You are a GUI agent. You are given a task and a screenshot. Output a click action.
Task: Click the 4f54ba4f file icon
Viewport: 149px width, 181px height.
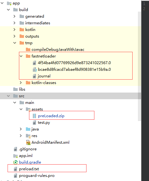click(x=34, y=63)
